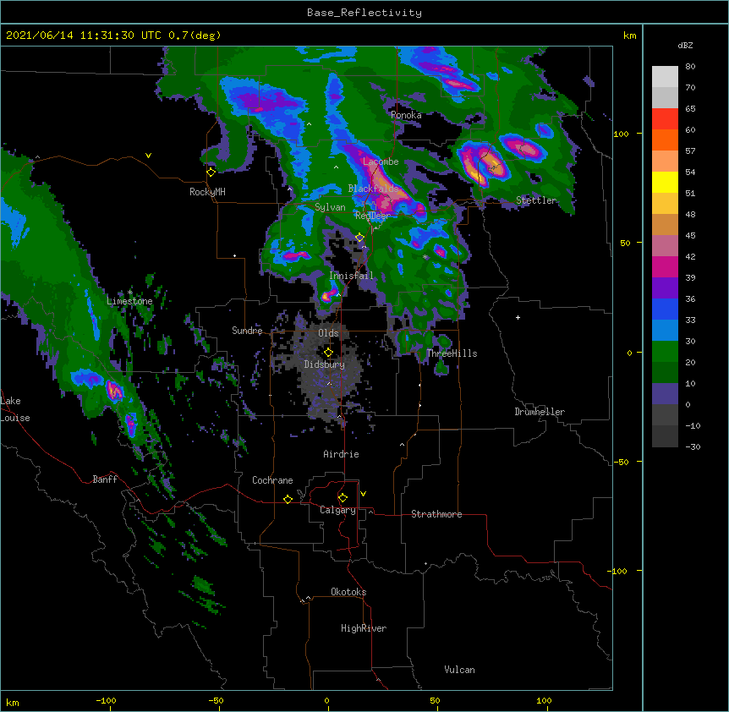Click the Strathmore label
This screenshot has height=712, width=729.
click(436, 514)
